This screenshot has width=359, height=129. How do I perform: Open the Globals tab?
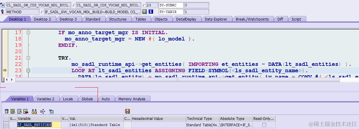point(87,99)
